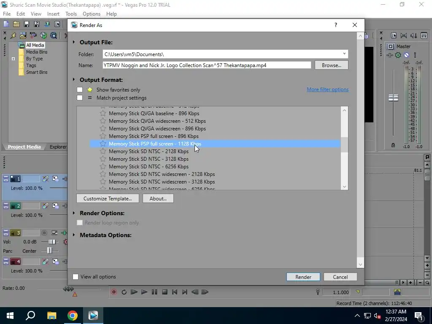Click the Master volume fader handle
The height and width of the screenshot is (324, 432).
393,97
